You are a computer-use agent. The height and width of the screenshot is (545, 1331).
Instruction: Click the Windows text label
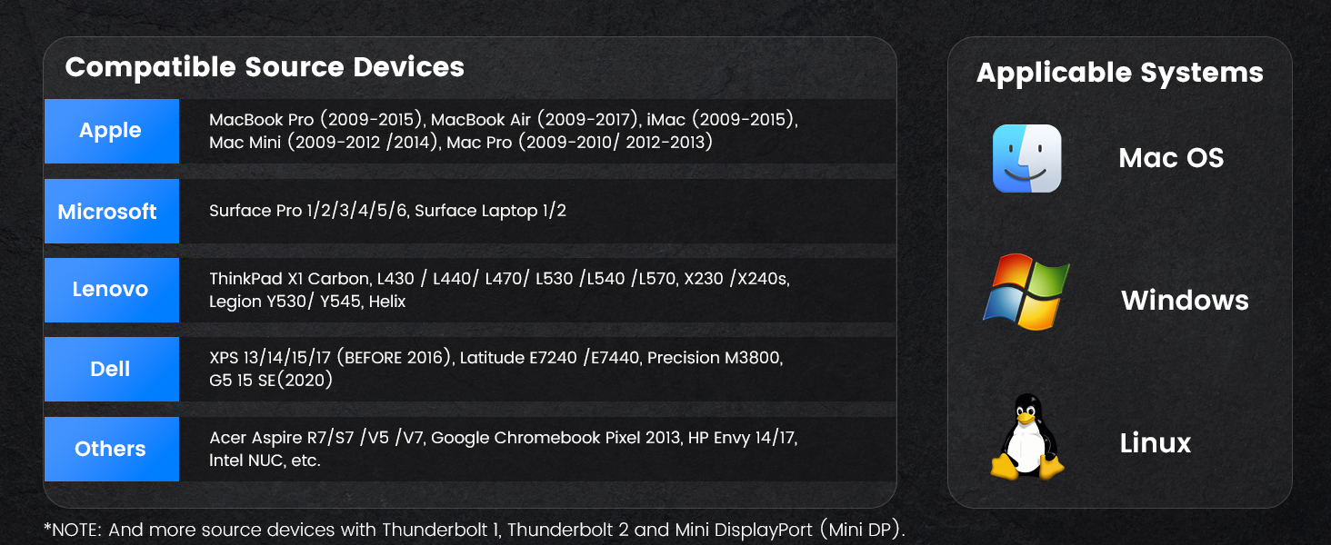tap(1185, 301)
